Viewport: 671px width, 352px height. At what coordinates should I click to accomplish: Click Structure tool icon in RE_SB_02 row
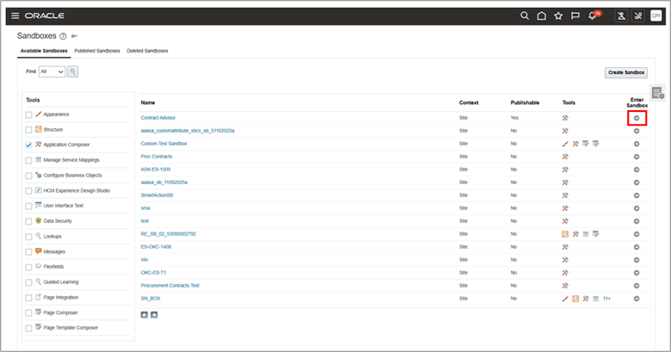point(565,234)
